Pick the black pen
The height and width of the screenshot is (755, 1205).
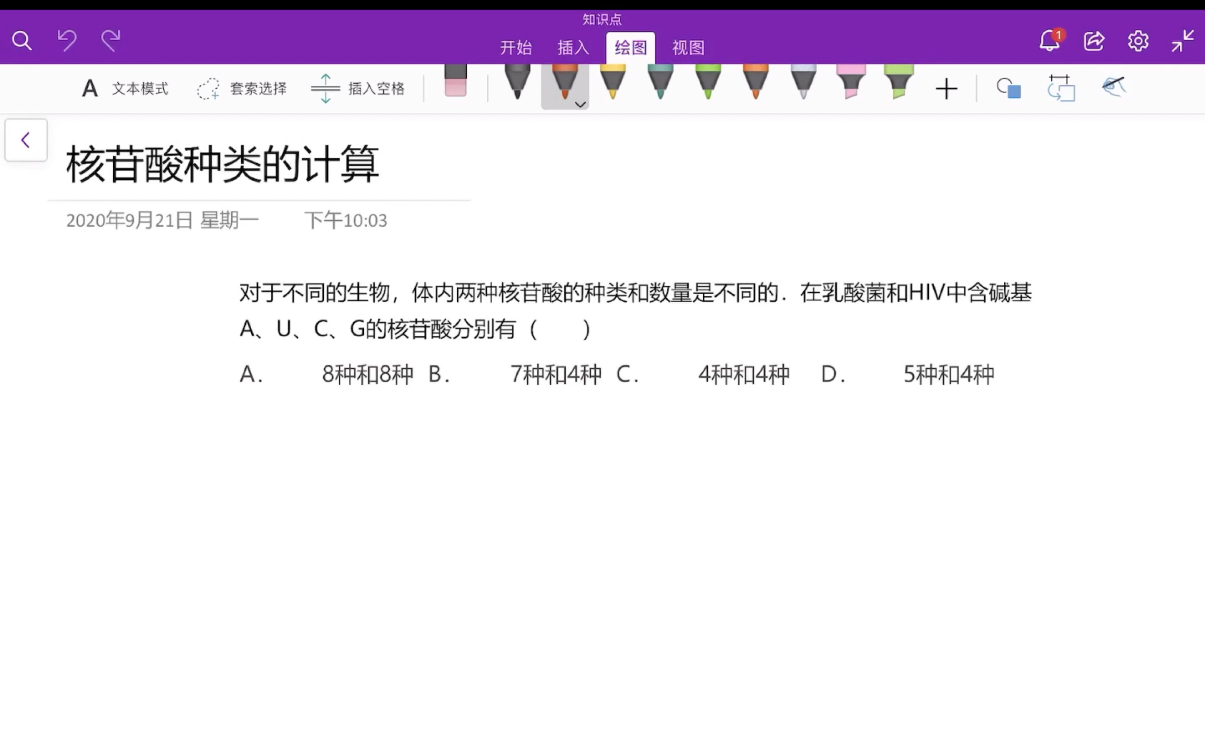click(517, 82)
